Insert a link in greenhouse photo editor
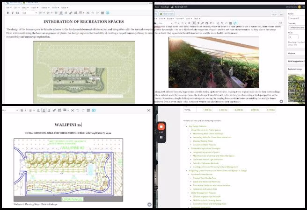The height and width of the screenshot is (210, 307). 203,23
